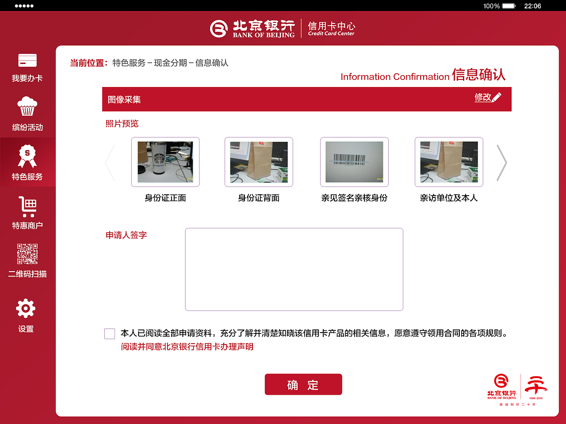Viewport: 566px width, 424px height.
Task: Enable the application terms acceptance checkbox
Action: (x=109, y=333)
